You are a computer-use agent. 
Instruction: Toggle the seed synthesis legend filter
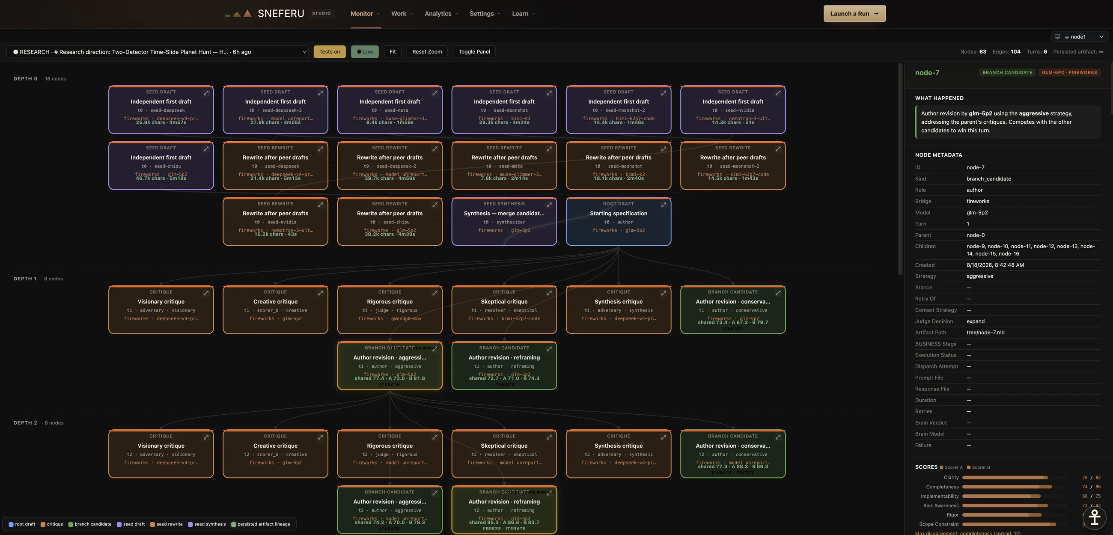click(x=207, y=524)
